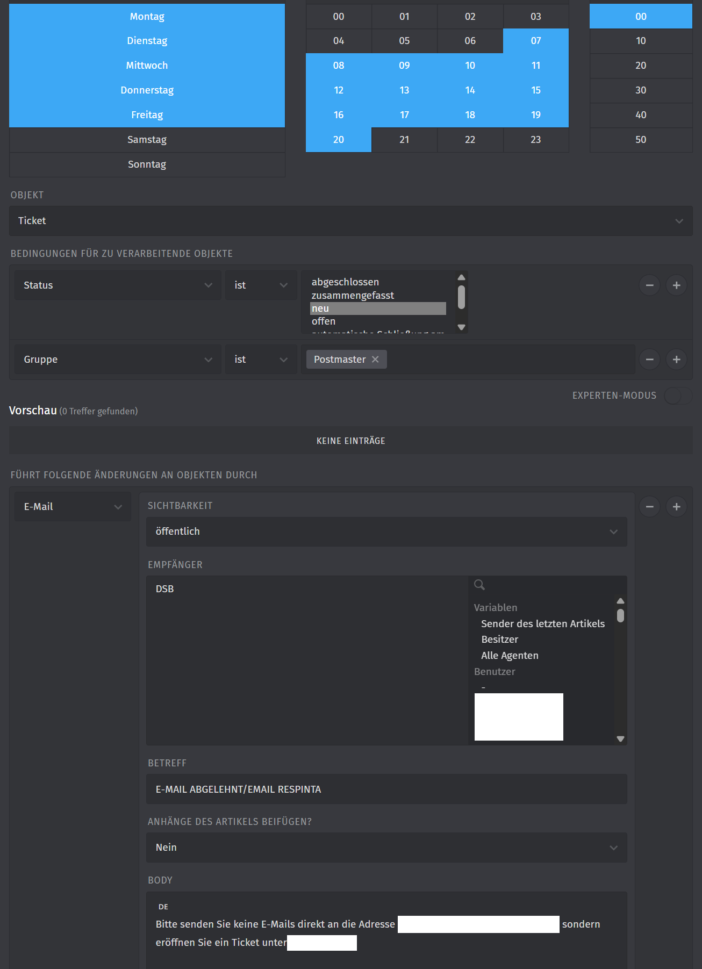Select 'offen' in the status list

[x=324, y=321]
